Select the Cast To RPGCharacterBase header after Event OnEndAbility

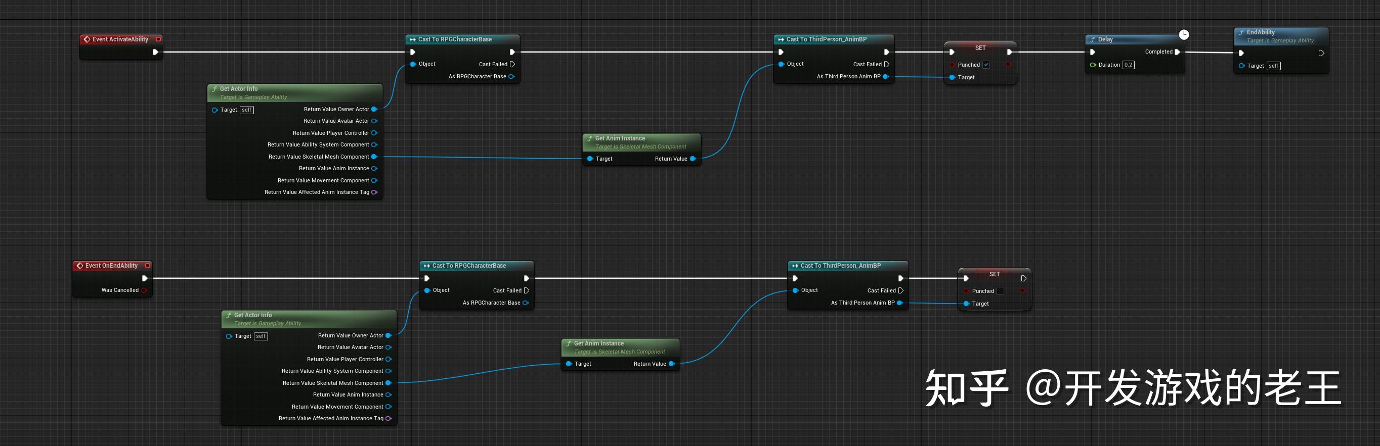pyautogui.click(x=477, y=265)
